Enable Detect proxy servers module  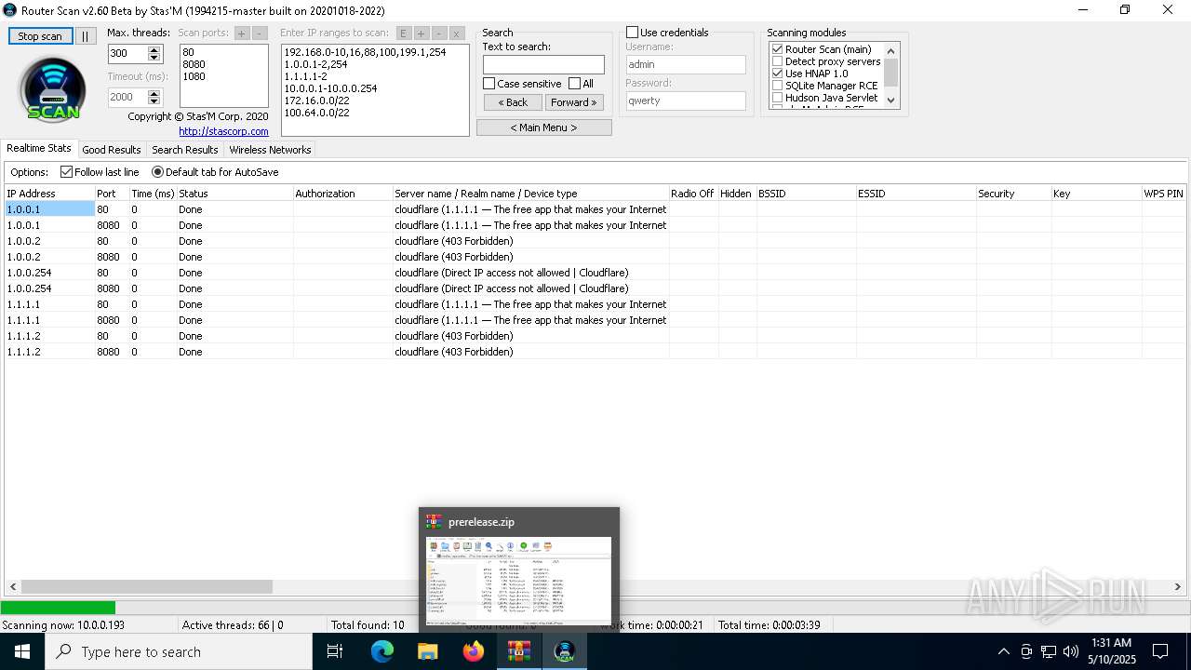pos(777,61)
